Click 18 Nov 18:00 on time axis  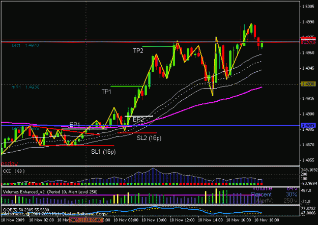tap(267, 220)
